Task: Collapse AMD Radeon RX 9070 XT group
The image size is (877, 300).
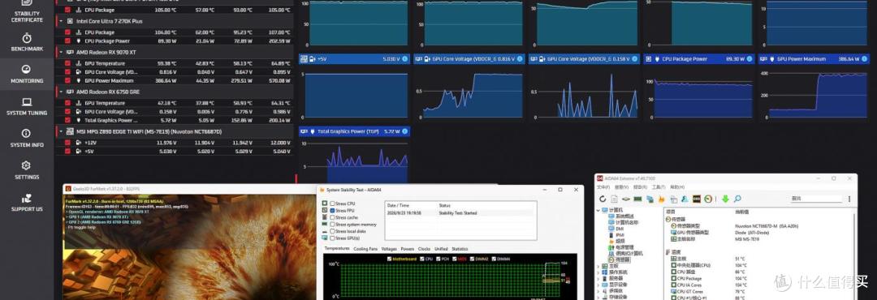Action: (x=61, y=52)
